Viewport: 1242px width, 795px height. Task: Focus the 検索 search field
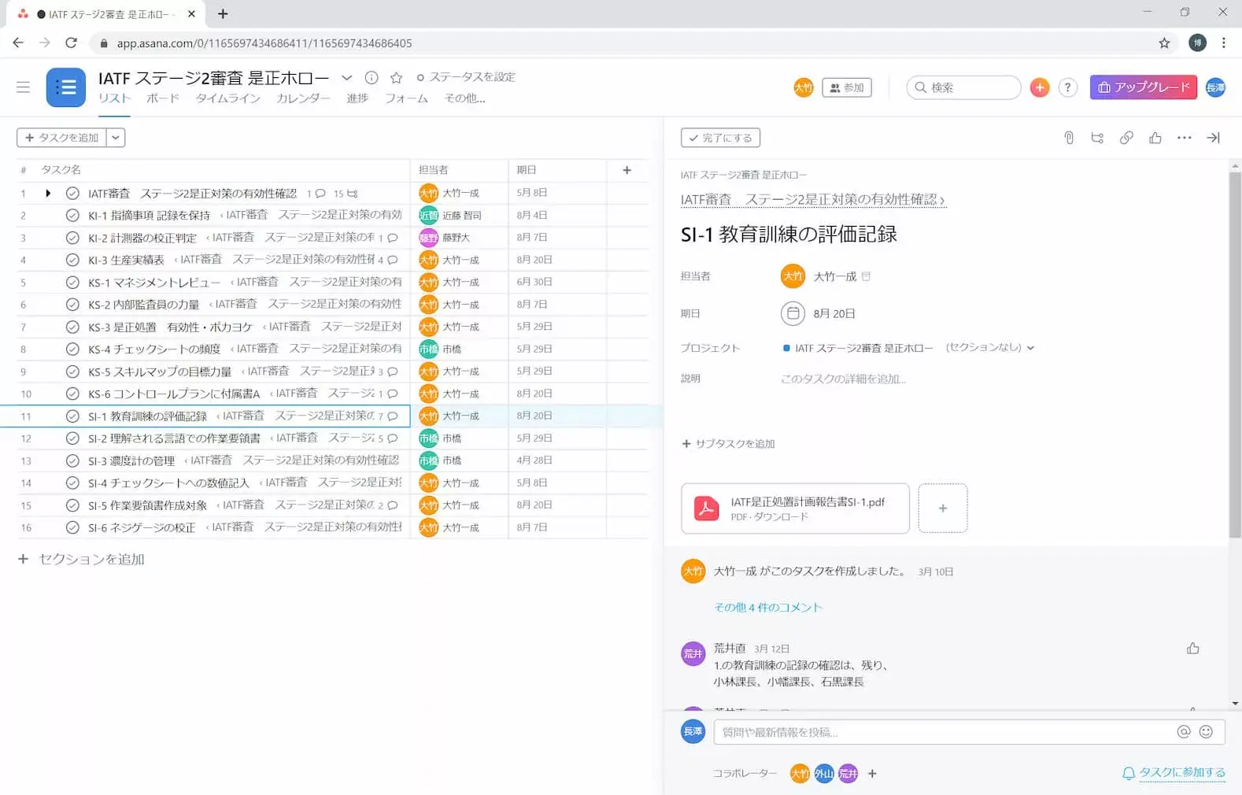[963, 87]
